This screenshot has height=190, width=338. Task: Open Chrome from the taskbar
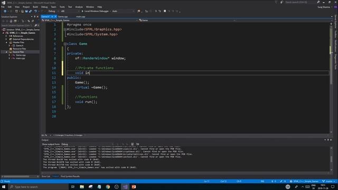tap(108, 187)
